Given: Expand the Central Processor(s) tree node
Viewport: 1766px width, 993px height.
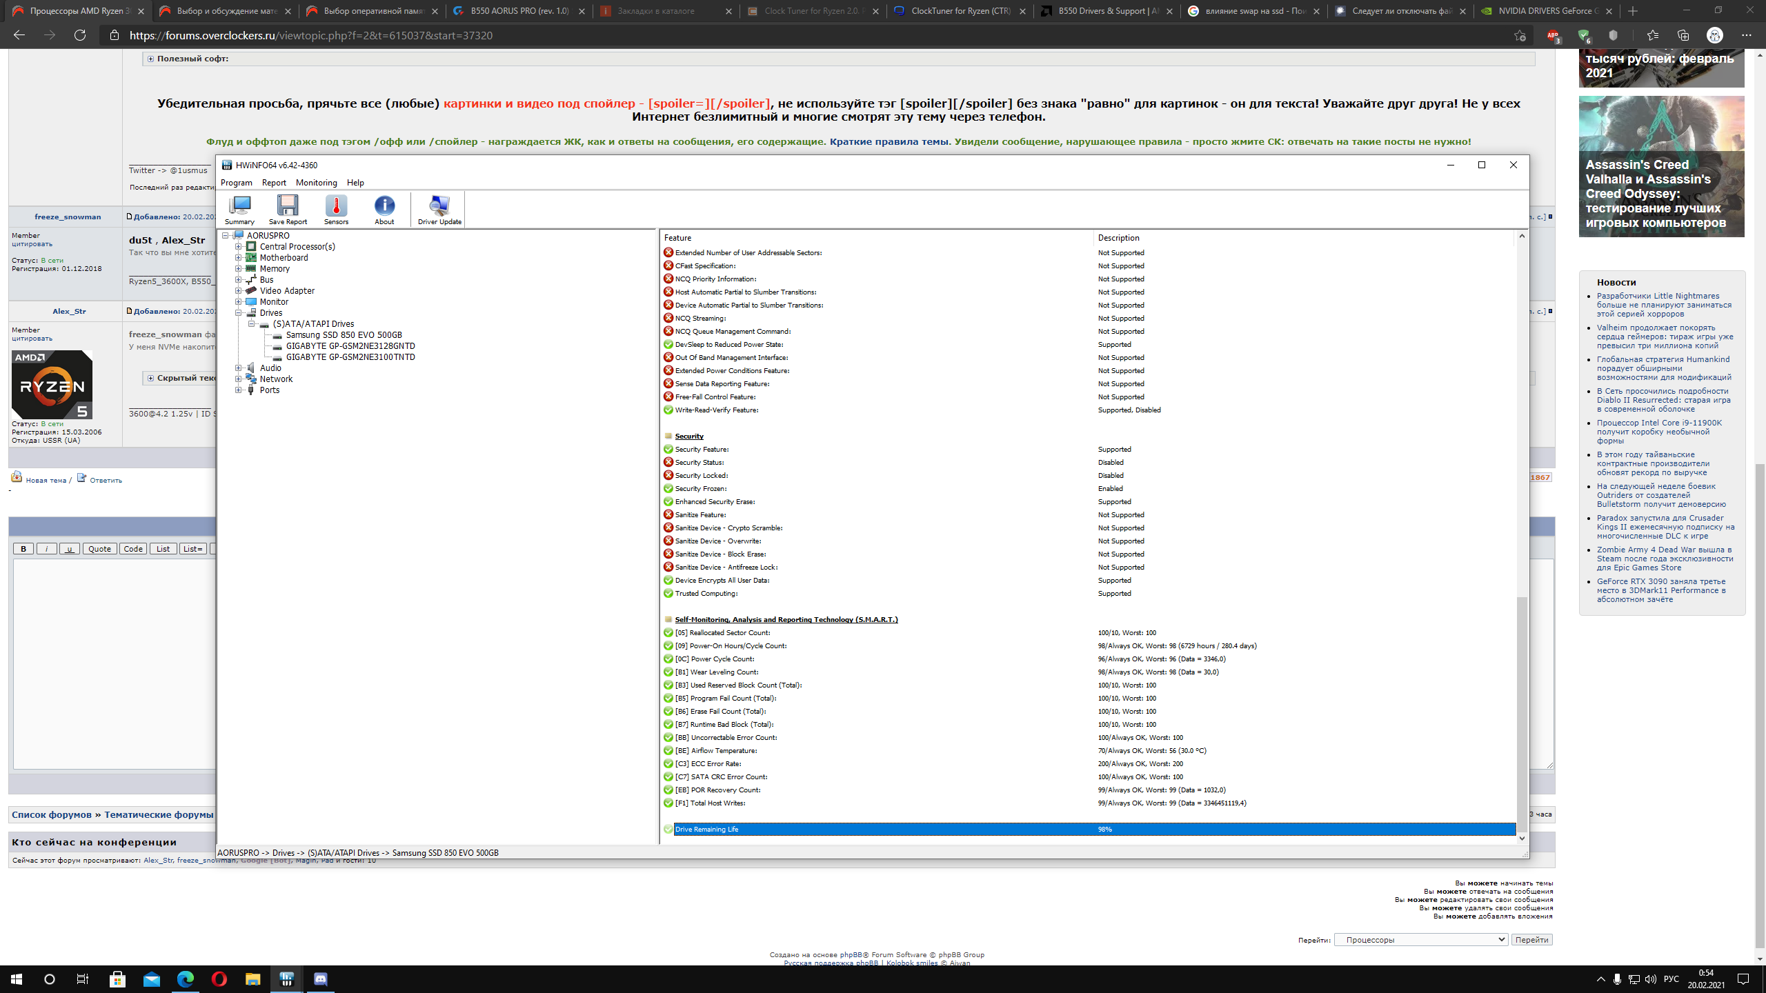Looking at the screenshot, I should 238,246.
